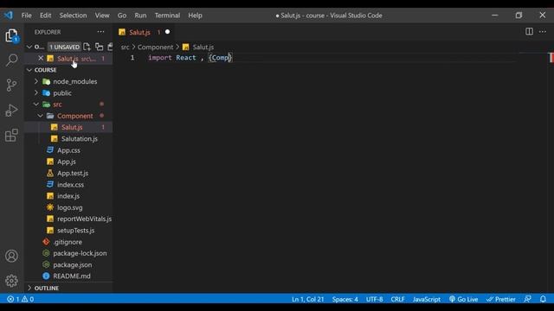Viewport: 554px width, 311px height.
Task: Open editor more actions ellipsis
Action: pos(543,32)
